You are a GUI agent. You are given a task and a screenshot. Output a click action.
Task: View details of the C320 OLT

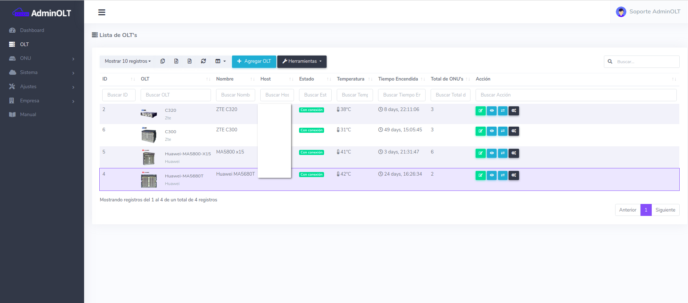click(x=492, y=111)
